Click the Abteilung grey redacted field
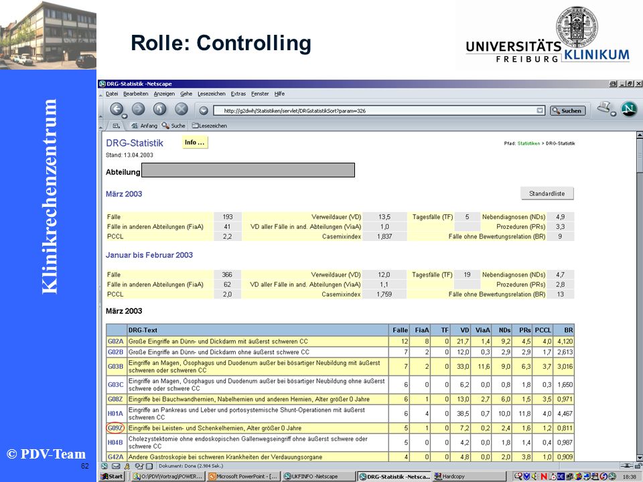This screenshot has width=643, height=482. click(248, 170)
